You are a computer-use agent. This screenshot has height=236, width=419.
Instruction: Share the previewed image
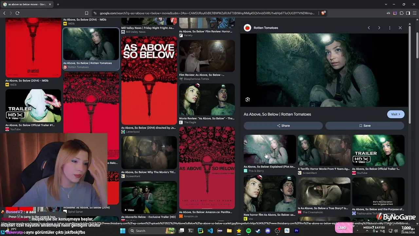283,126
